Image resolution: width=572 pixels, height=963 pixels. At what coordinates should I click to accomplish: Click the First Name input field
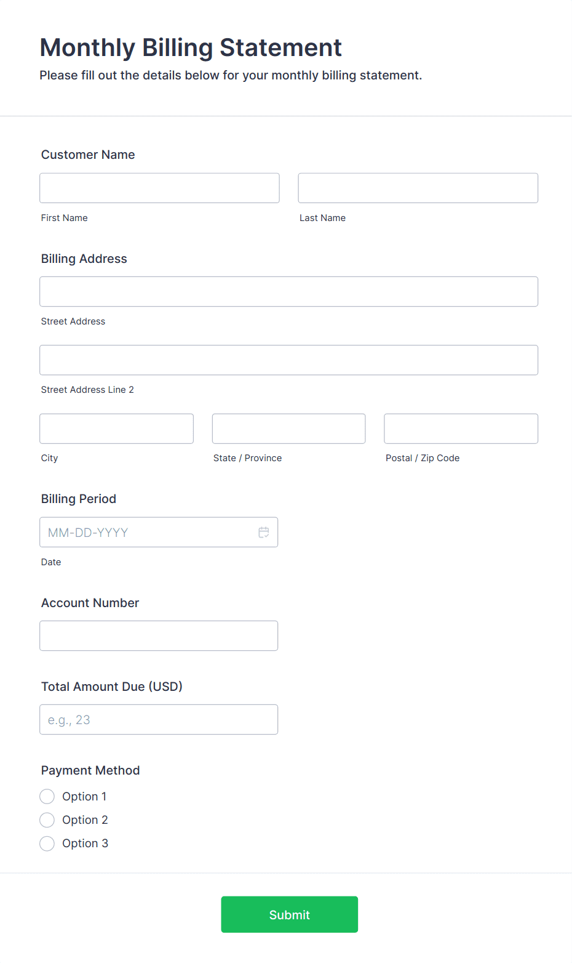pyautogui.click(x=159, y=188)
